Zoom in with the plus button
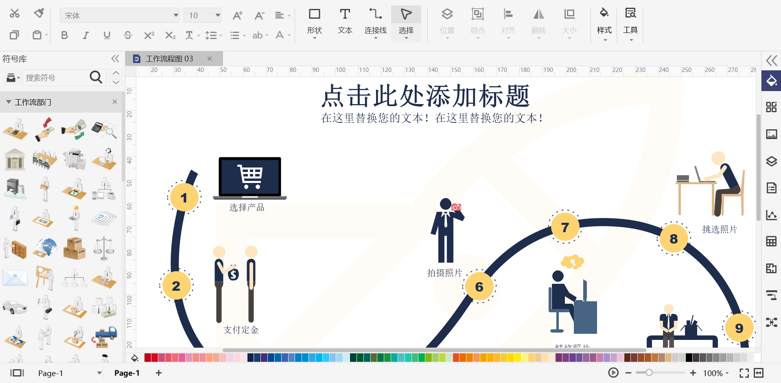This screenshot has height=383, width=781. tap(693, 372)
